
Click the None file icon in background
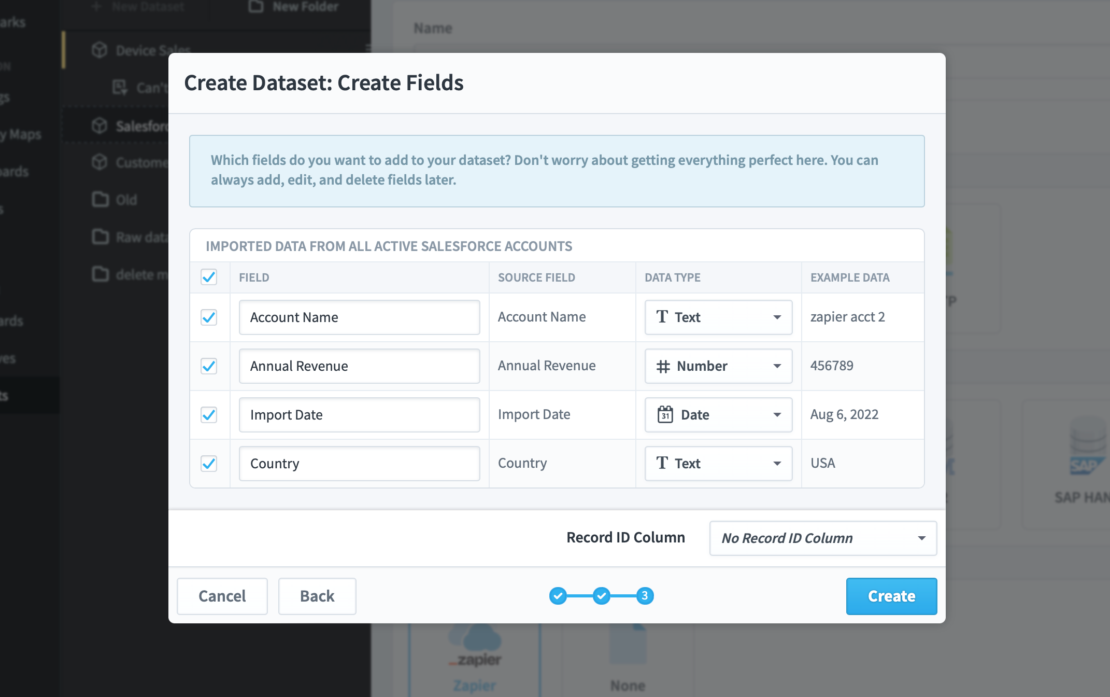[x=628, y=644]
